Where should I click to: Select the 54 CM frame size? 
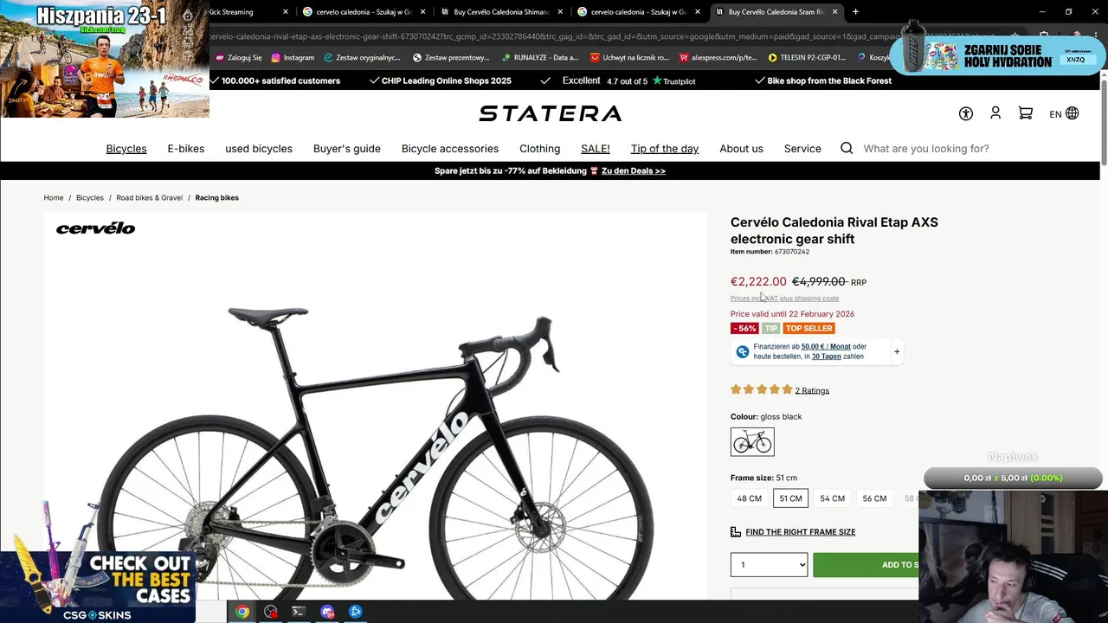(832, 498)
